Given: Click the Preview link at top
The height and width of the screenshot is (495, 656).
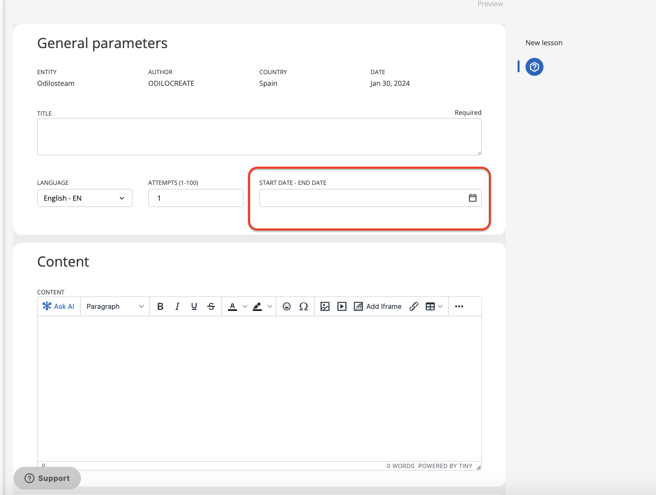Looking at the screenshot, I should [x=490, y=4].
